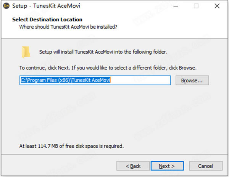Close the Setup wizard window

pyautogui.click(x=215, y=6)
